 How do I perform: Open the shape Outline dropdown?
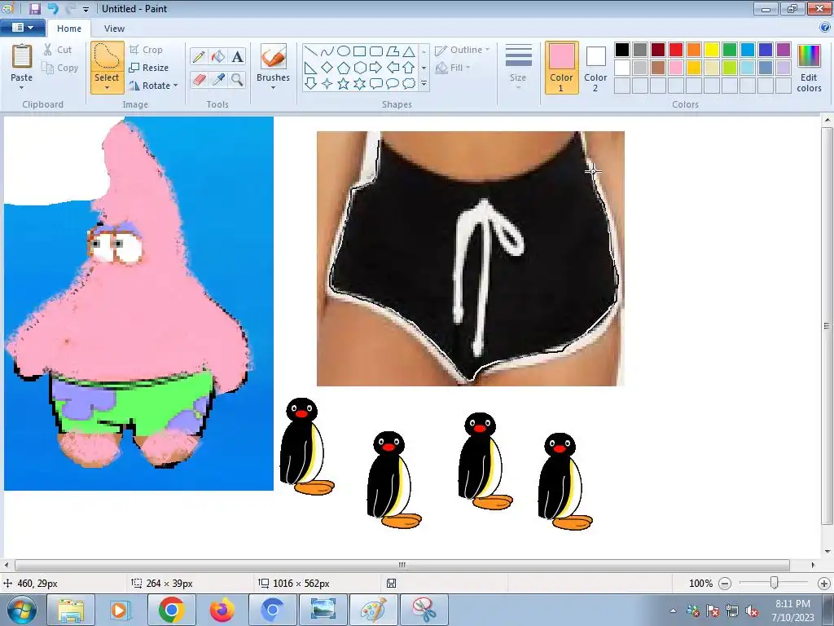click(463, 50)
